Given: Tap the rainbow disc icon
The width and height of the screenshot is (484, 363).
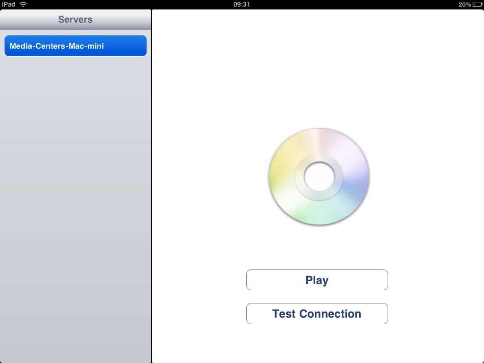Looking at the screenshot, I should (x=319, y=176).
